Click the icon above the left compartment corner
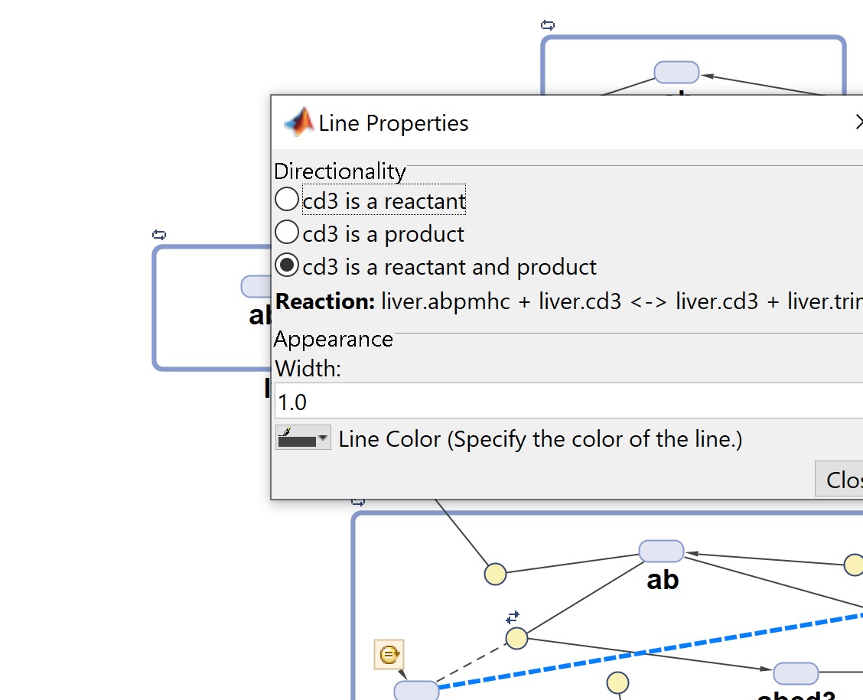The height and width of the screenshot is (700, 863). point(159,235)
